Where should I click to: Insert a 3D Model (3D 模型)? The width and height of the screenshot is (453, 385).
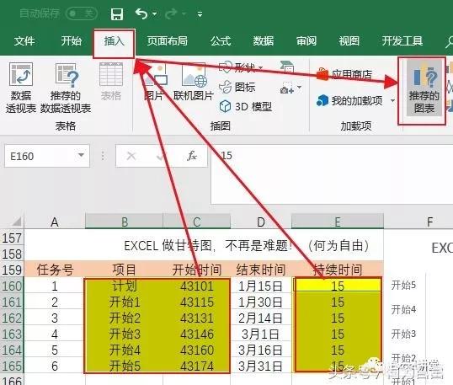click(246, 107)
